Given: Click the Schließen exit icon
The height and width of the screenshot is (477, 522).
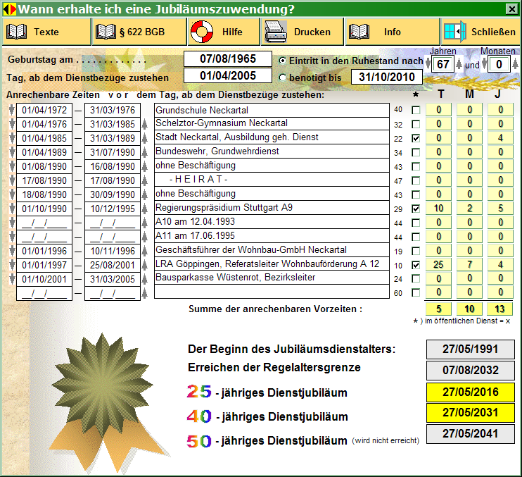Looking at the screenshot, I should tap(452, 32).
